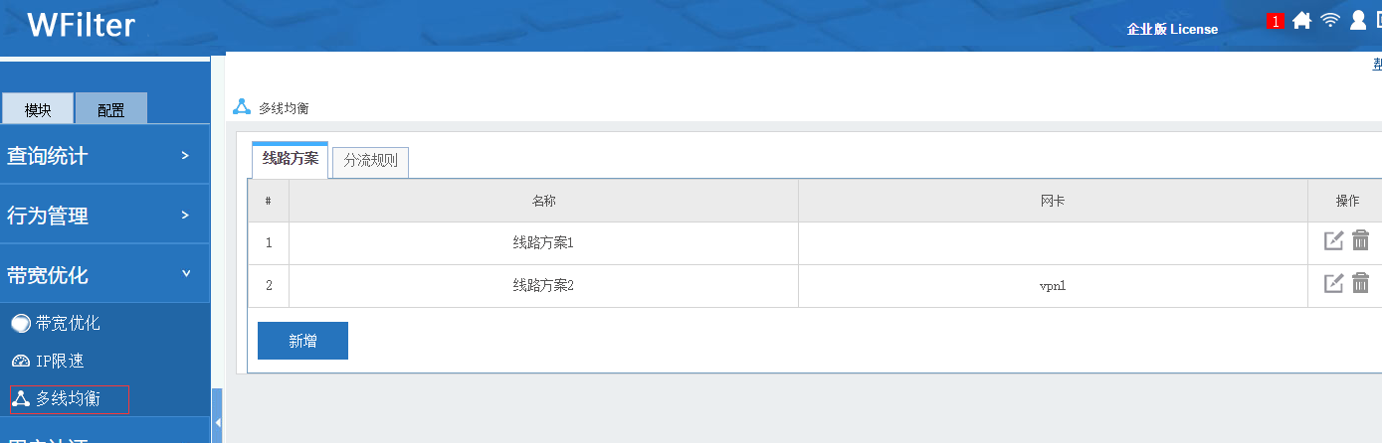Switch to the 模块 sidebar tab
Screen dimensions: 1382x443
[38, 109]
